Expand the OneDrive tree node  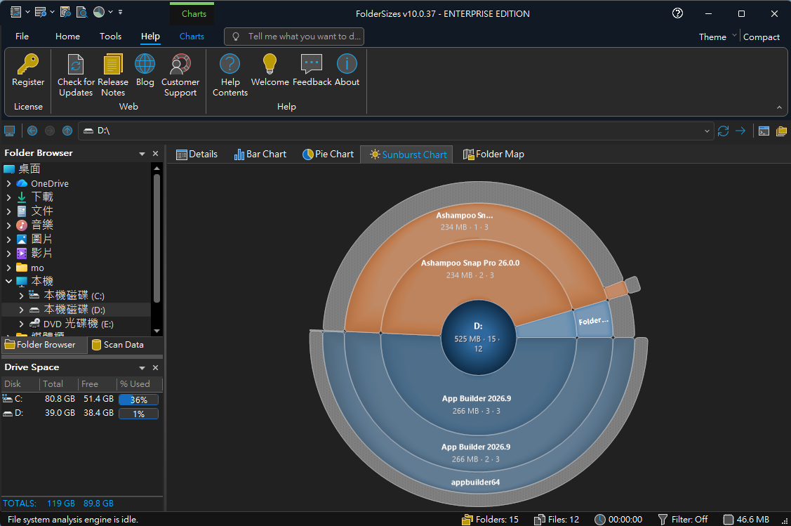coord(8,184)
